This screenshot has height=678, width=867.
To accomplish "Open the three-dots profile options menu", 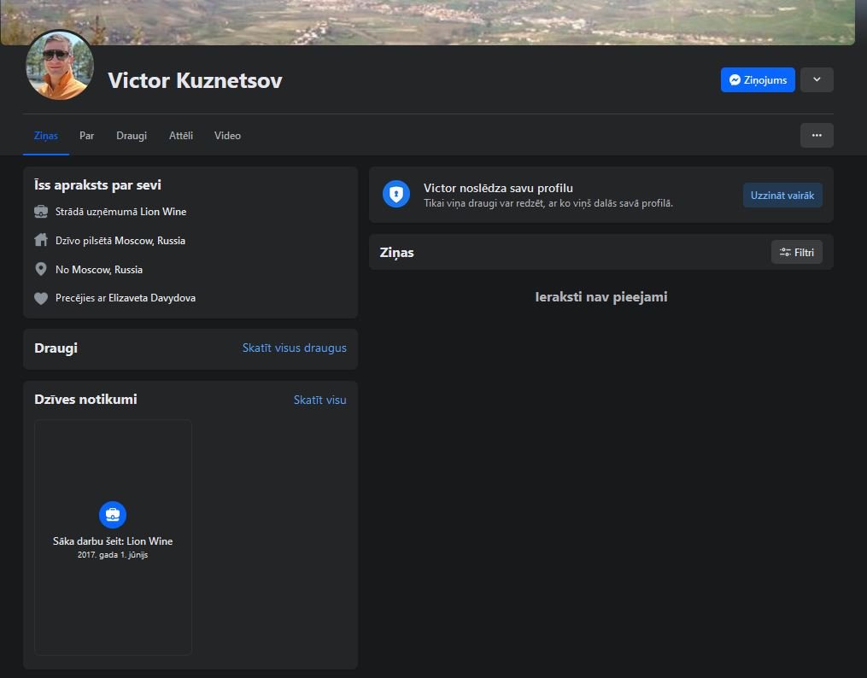I will tap(817, 136).
